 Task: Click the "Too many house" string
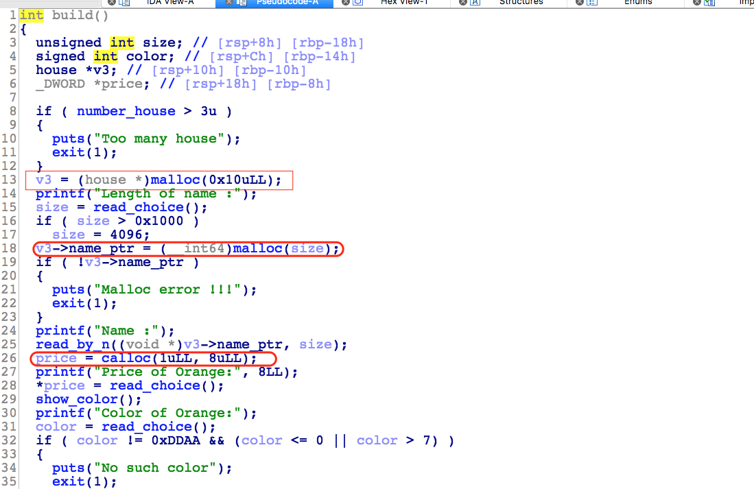[x=159, y=139]
